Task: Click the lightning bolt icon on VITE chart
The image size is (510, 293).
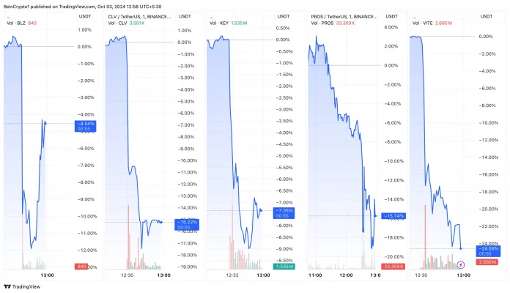Action: [x=461, y=264]
